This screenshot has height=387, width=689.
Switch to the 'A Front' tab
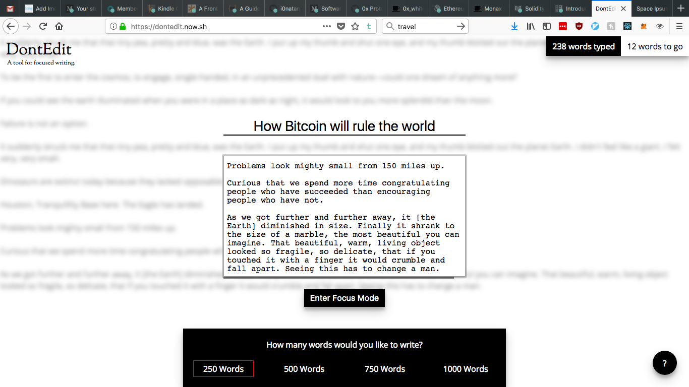coord(204,9)
